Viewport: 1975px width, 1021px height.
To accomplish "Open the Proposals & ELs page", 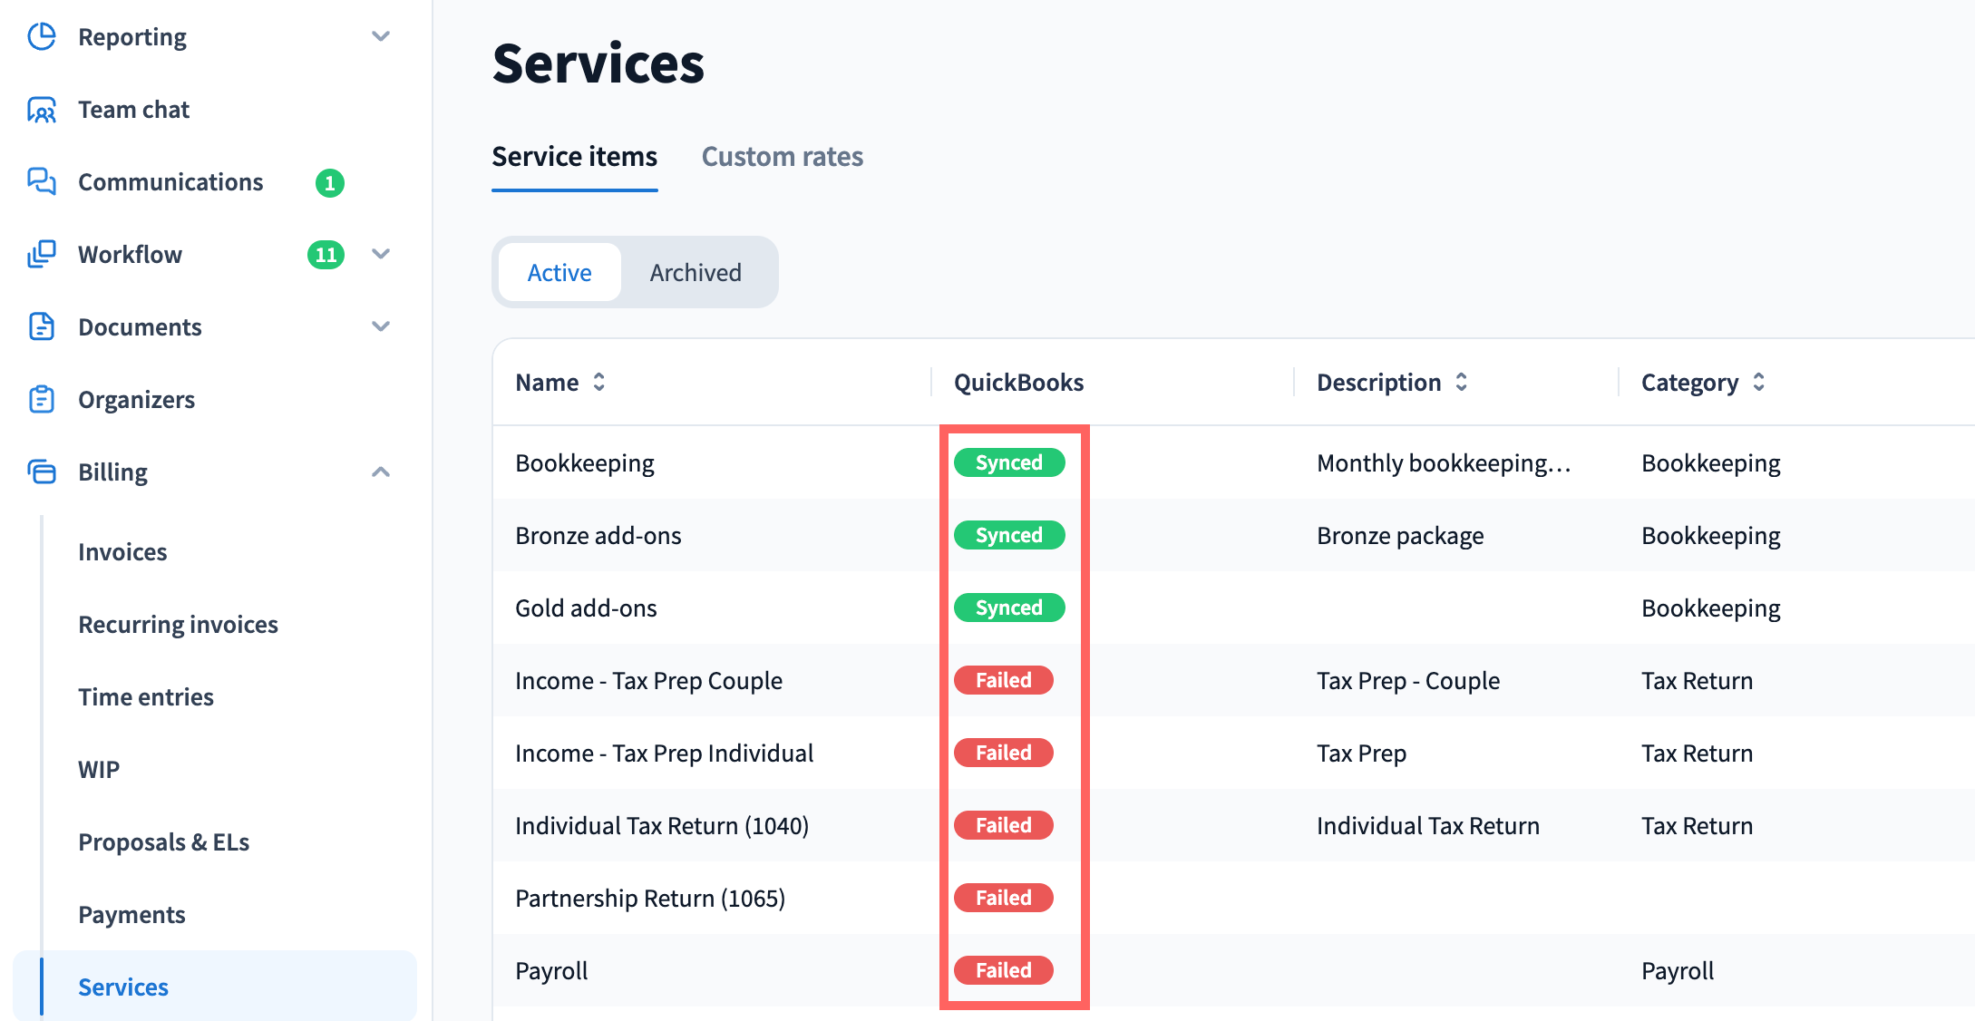I will (x=163, y=842).
